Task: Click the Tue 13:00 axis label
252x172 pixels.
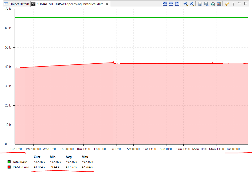Action: tap(17, 149)
